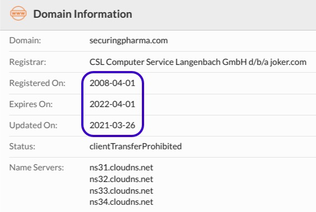Click the clientTransferProhibited status value
Image resolution: width=316 pixels, height=212 pixels.
point(136,147)
